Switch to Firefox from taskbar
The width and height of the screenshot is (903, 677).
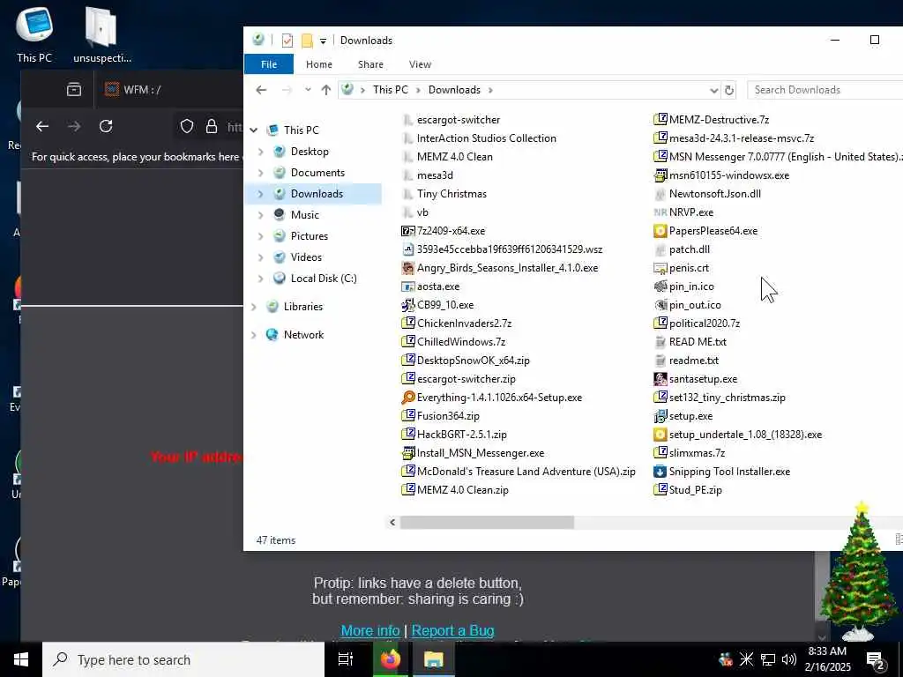(390, 659)
